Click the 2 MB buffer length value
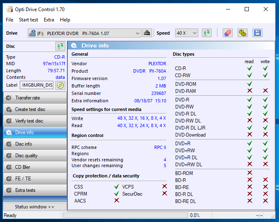279x222 pixels. [161, 86]
